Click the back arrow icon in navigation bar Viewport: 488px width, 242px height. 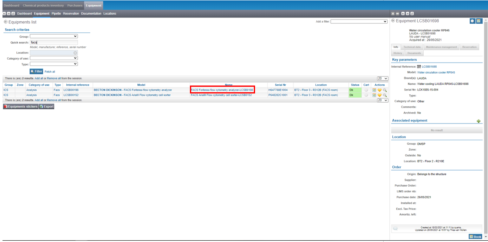tap(4, 14)
